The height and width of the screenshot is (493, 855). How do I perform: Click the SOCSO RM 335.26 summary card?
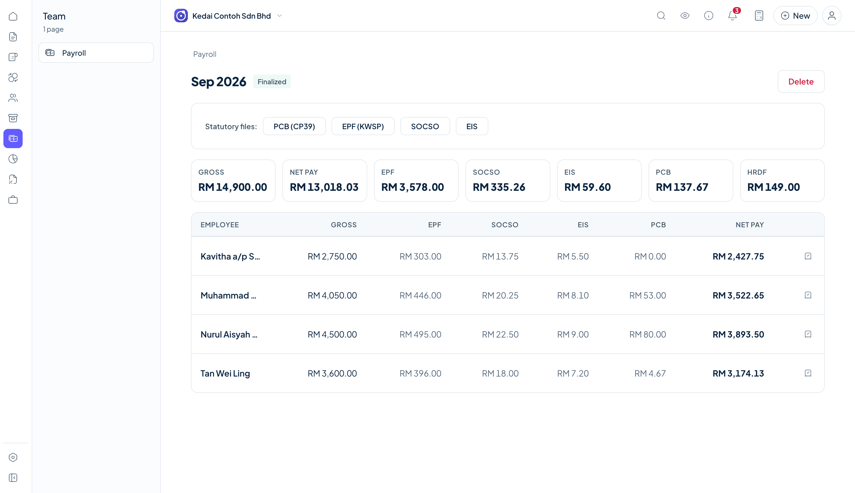tap(507, 180)
